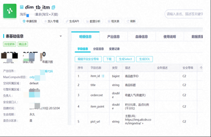This screenshot has height=137, width=211.
Task: Add the table via 加入专辑
Action: pos(51,21)
